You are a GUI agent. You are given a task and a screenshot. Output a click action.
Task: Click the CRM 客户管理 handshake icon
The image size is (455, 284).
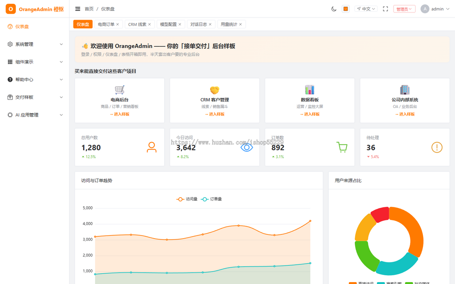tap(215, 90)
